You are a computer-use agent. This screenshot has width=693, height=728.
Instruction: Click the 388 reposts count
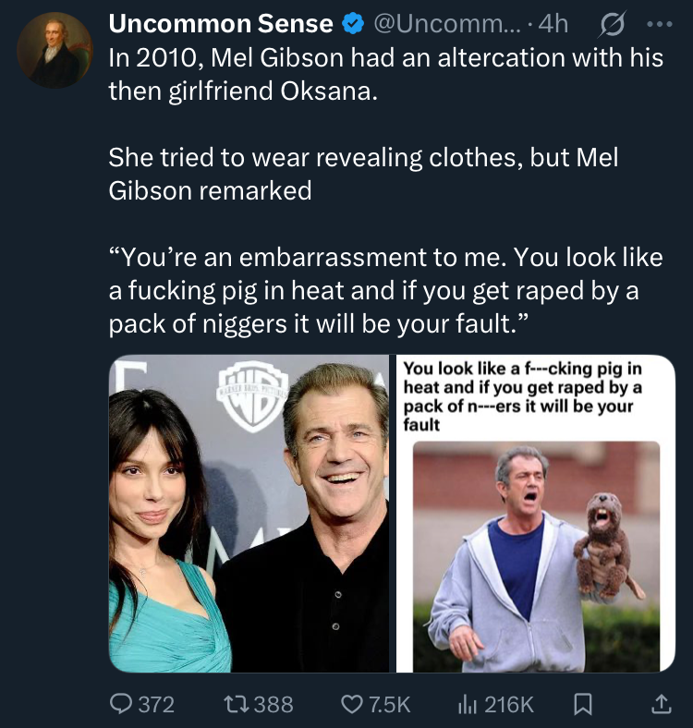click(x=274, y=704)
